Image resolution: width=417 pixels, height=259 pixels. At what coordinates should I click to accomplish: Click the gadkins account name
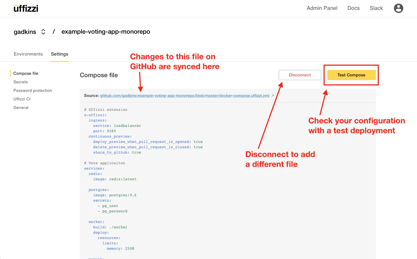tap(25, 32)
